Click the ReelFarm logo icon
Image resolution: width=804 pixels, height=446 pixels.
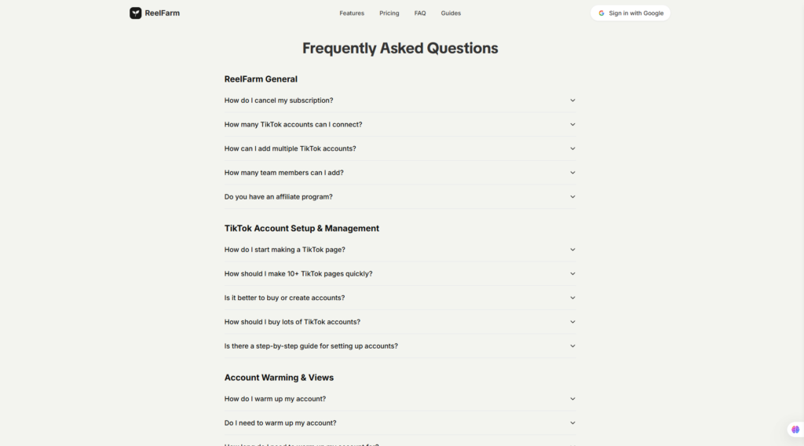pos(135,13)
